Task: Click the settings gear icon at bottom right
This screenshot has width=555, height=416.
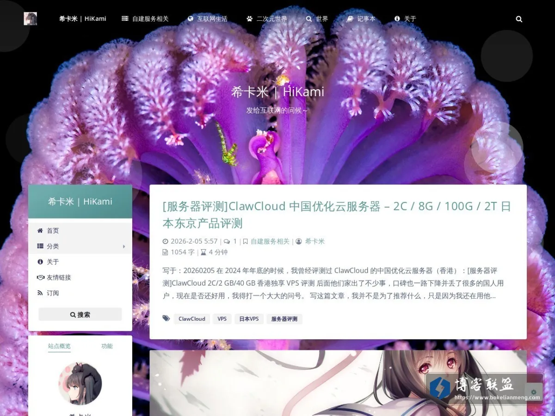Action: (x=533, y=392)
